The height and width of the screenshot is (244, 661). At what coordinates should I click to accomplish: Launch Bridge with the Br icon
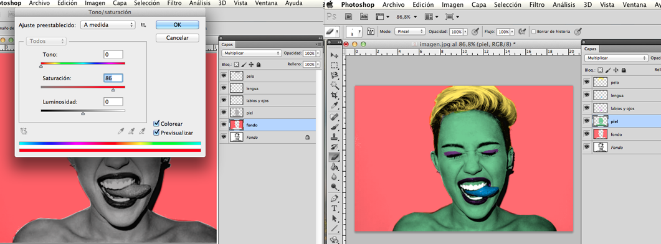(349, 17)
